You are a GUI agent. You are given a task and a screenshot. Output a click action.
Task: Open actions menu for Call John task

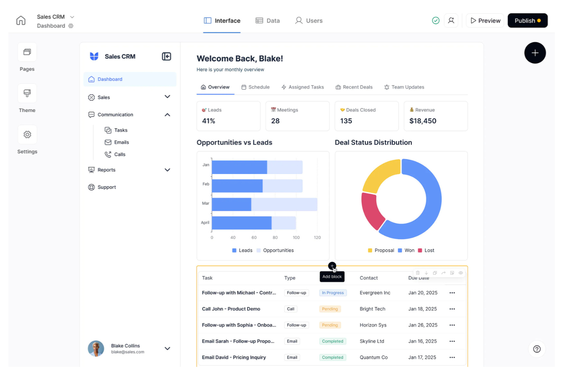pos(452,309)
